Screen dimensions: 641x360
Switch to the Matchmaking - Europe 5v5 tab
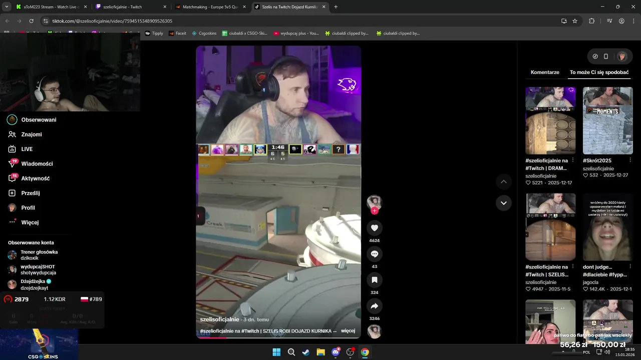(210, 7)
